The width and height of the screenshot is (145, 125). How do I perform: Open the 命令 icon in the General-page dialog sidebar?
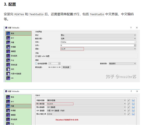pos(8,38)
